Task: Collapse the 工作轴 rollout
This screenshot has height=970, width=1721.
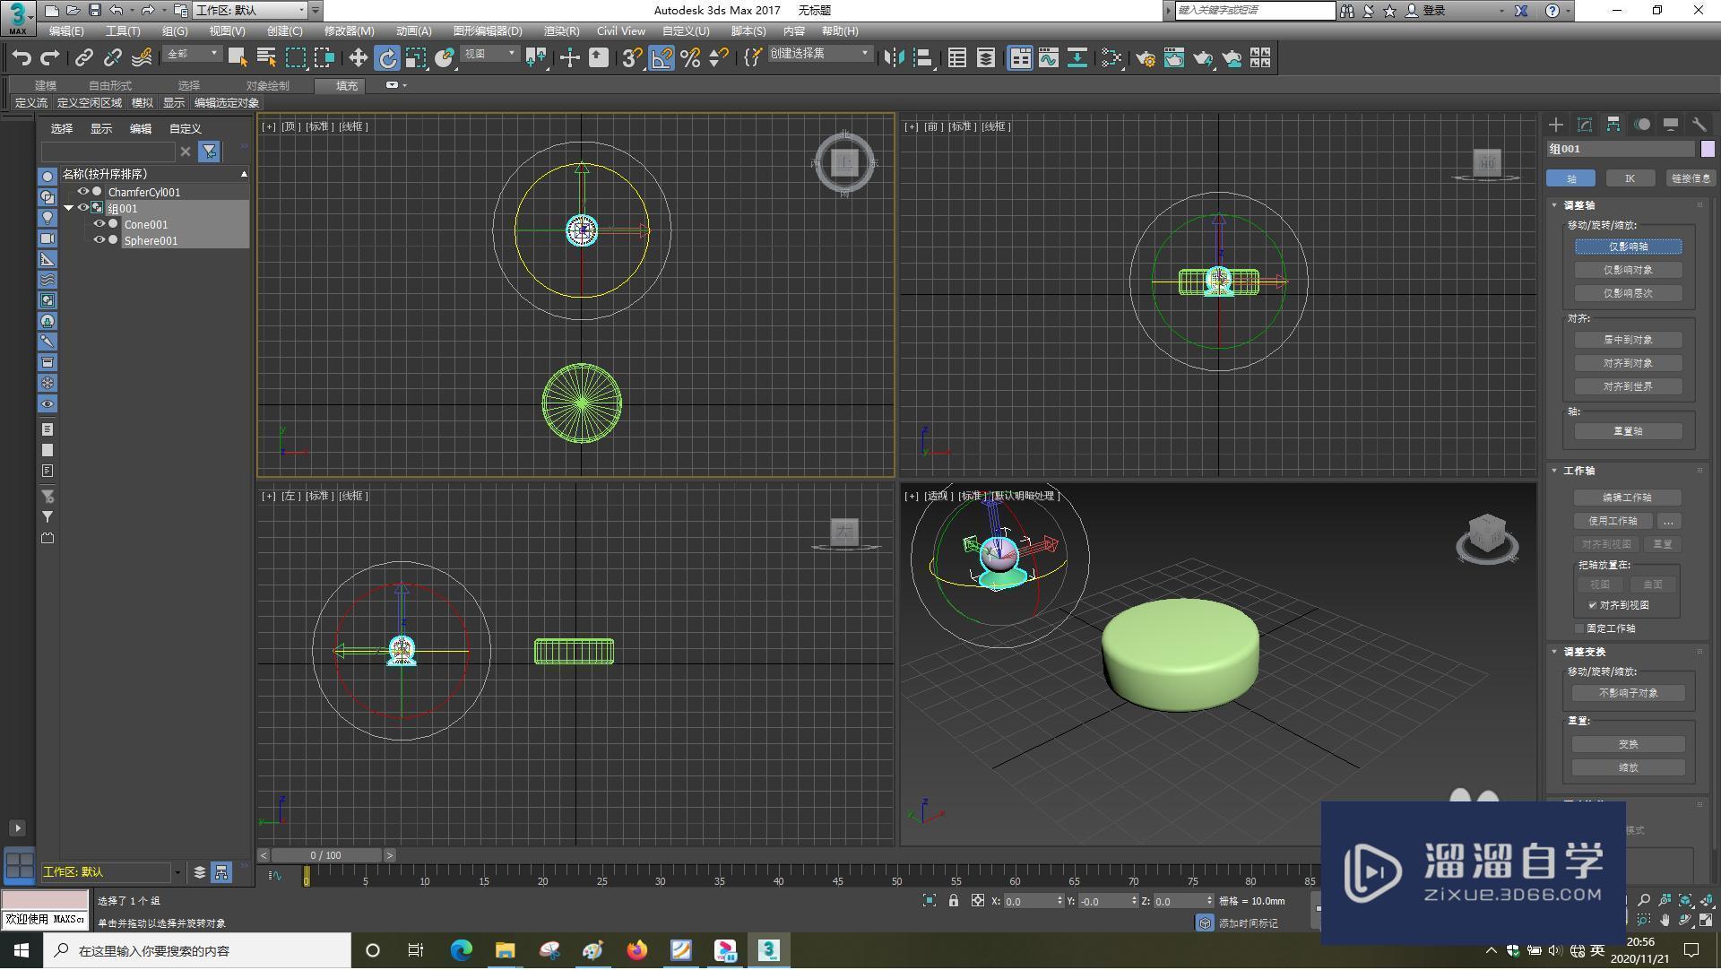Action: tap(1555, 471)
